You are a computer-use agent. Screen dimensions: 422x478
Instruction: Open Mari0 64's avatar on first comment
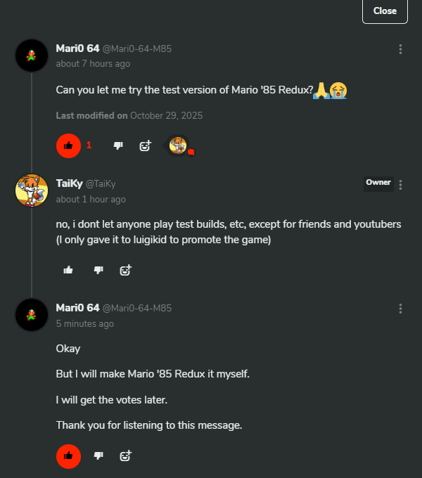[x=32, y=56]
